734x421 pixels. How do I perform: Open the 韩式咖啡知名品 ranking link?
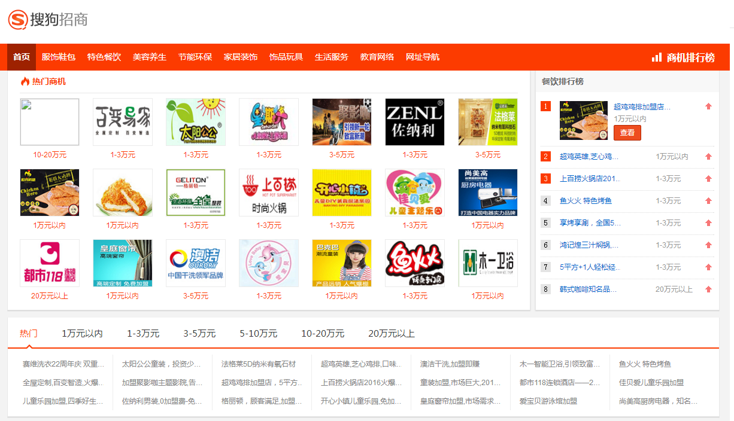(x=588, y=289)
